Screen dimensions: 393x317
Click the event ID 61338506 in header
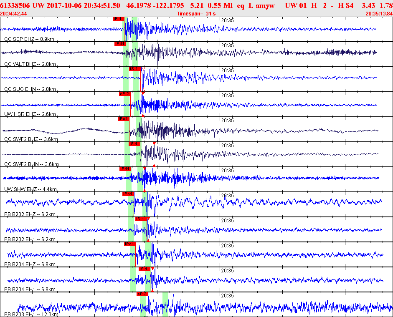coord(15,5)
